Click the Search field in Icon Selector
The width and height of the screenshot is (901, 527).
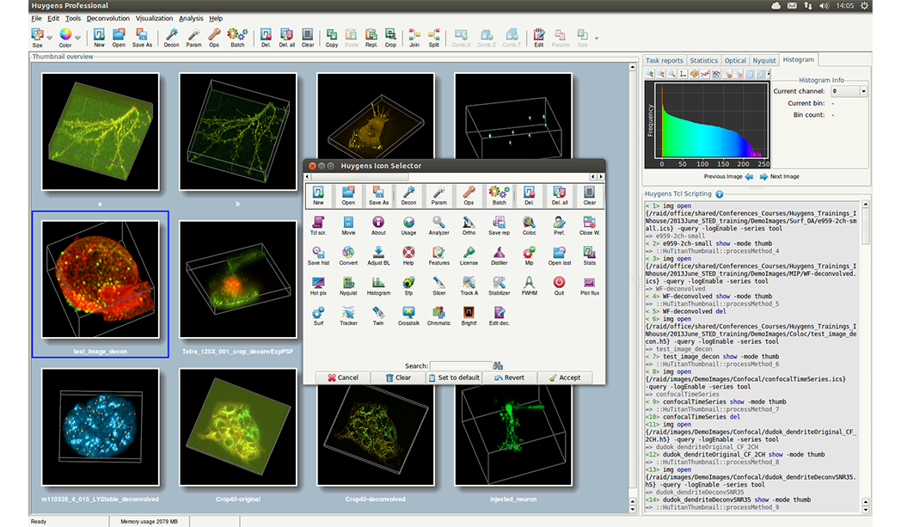(460, 365)
